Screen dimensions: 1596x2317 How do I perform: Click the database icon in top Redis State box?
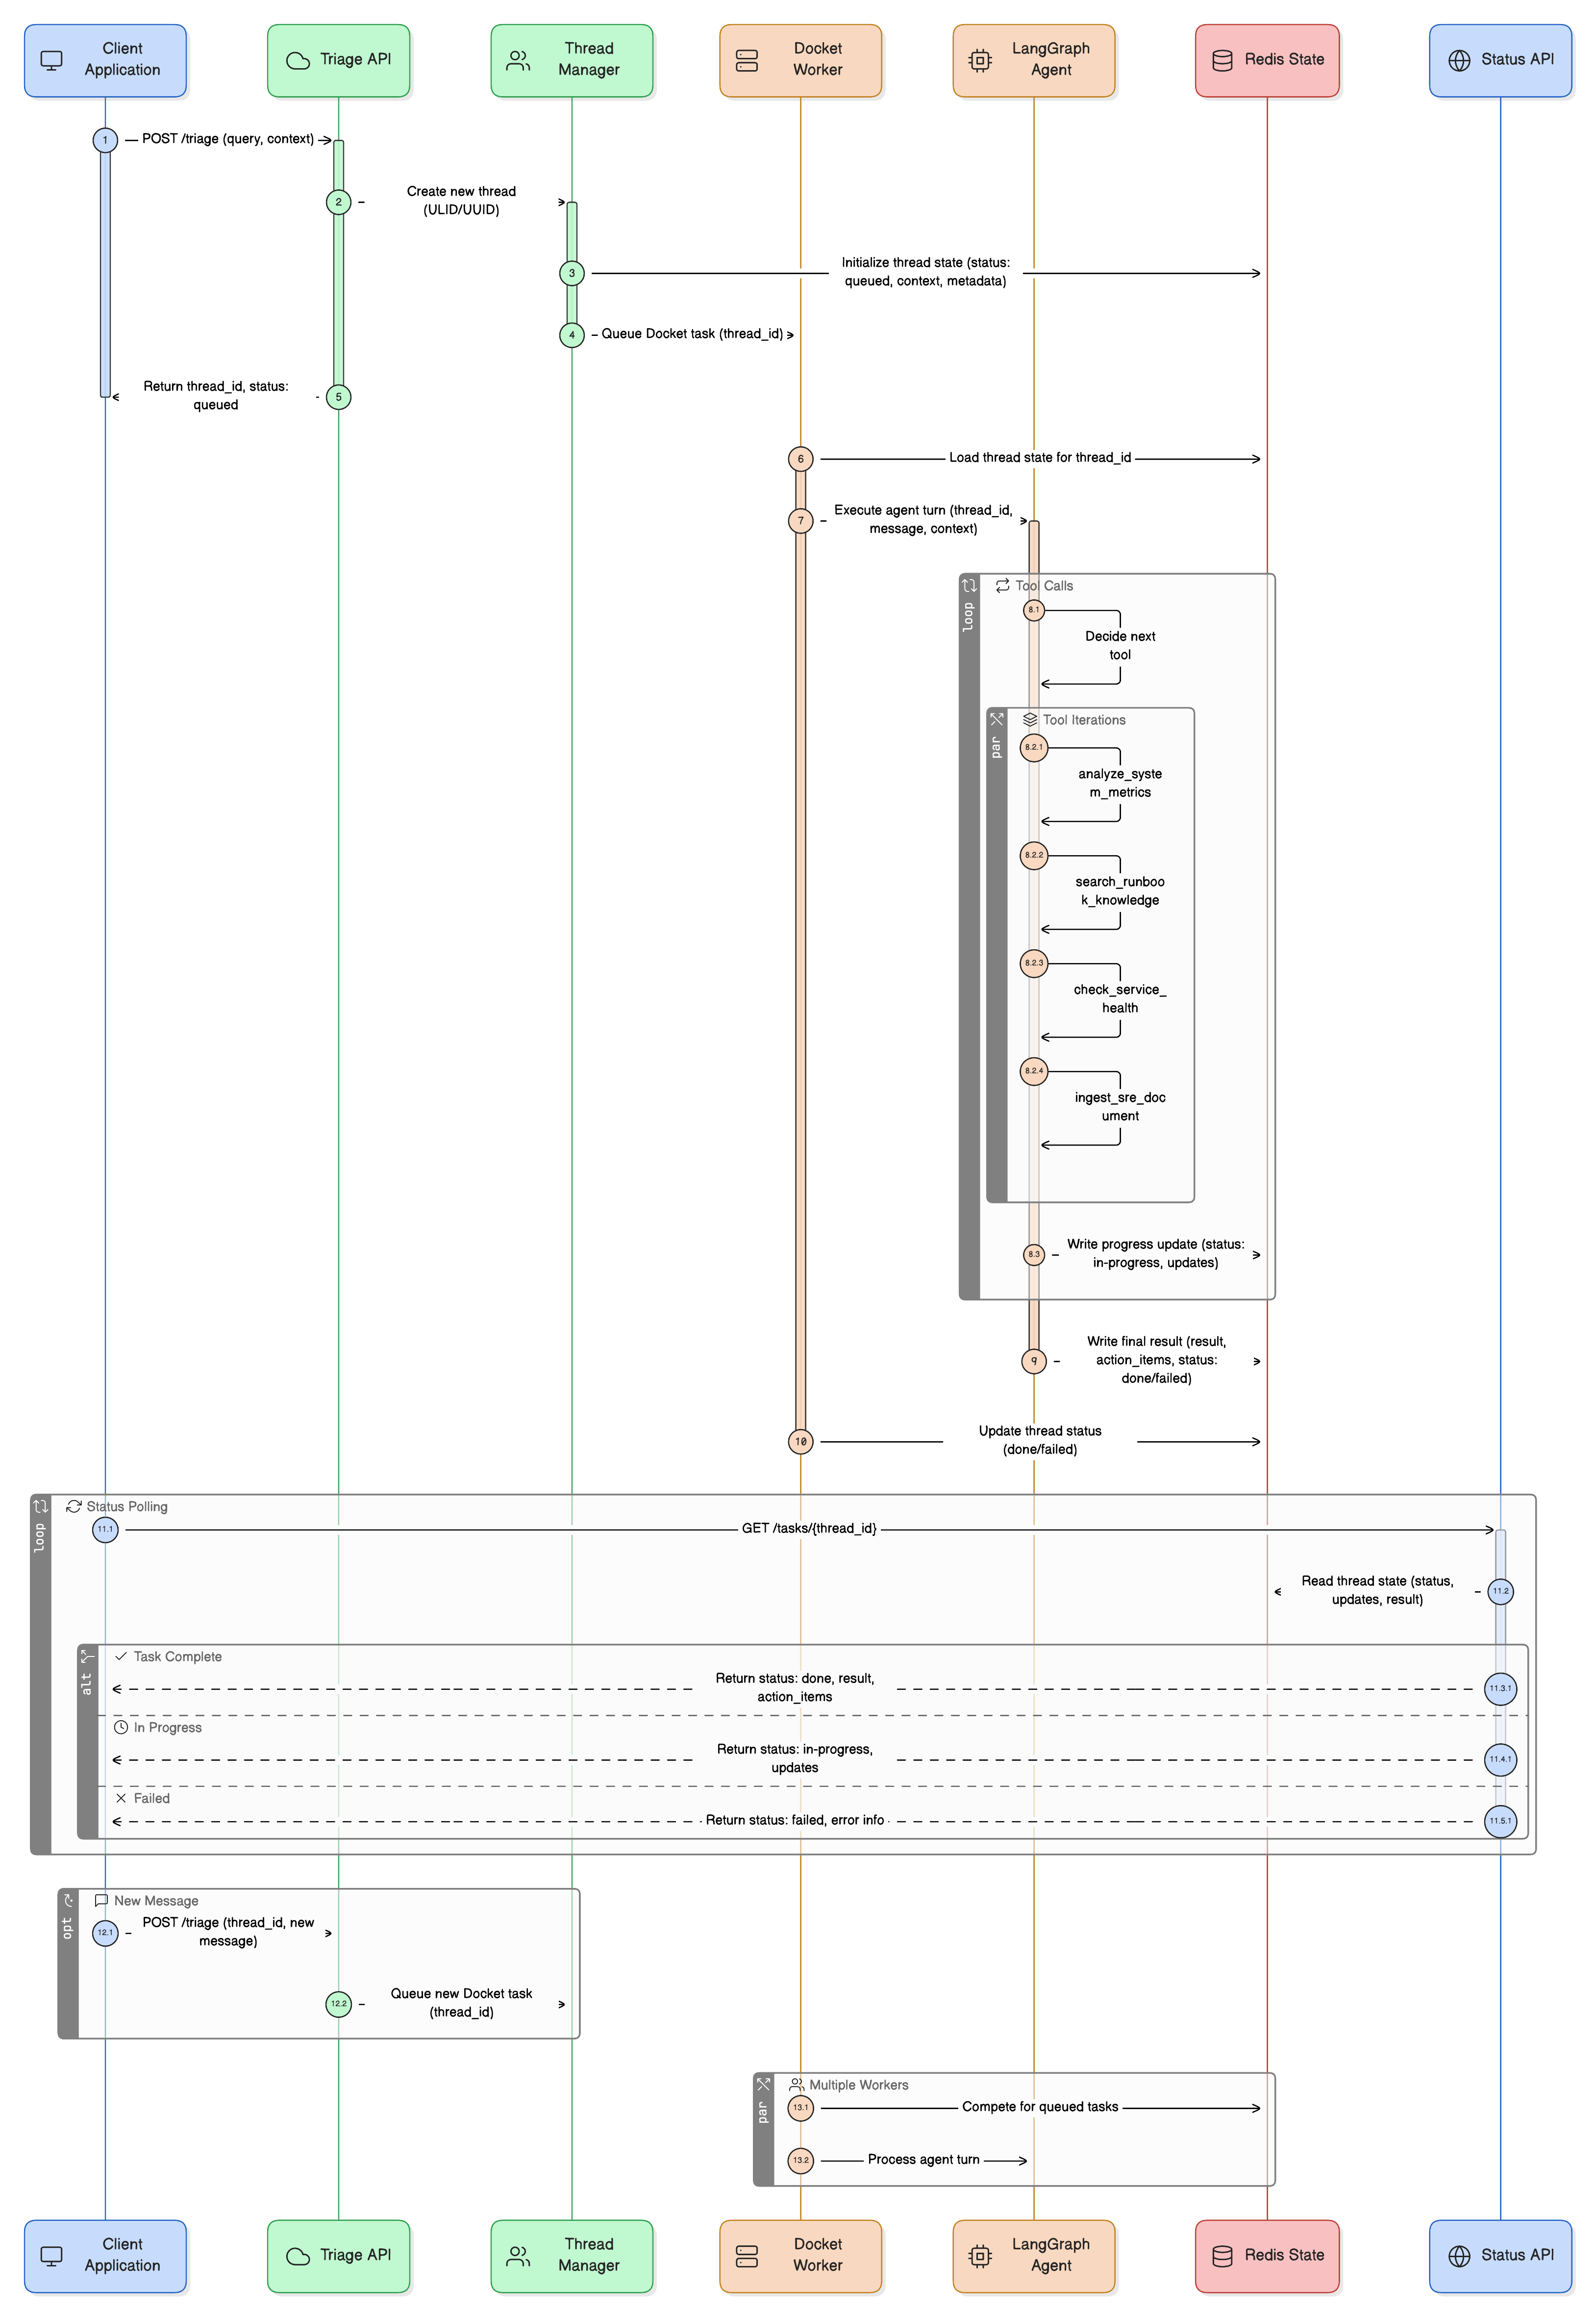1222,60
